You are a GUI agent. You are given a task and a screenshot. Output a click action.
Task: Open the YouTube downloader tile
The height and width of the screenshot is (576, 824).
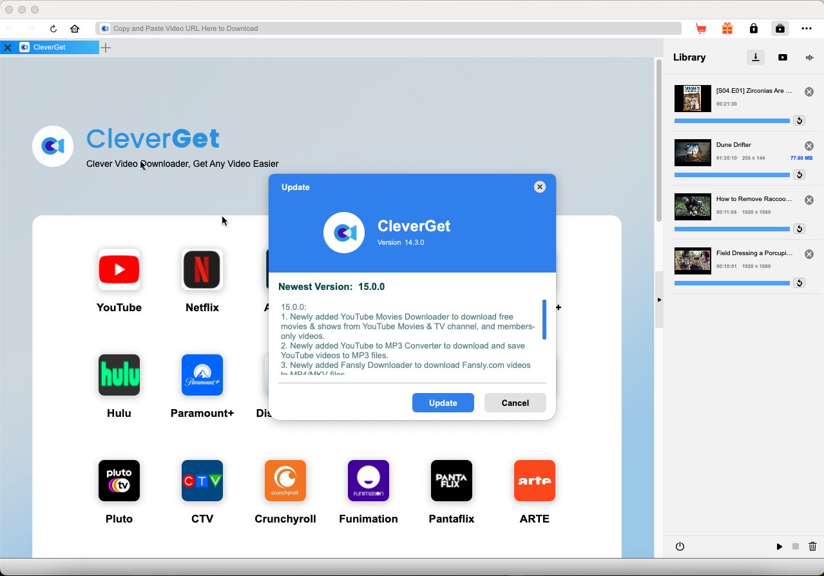119,269
